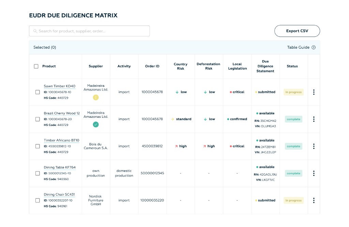The width and height of the screenshot is (349, 227).
Task: Select the Dining Table KF764 checkbox
Action: (37, 173)
